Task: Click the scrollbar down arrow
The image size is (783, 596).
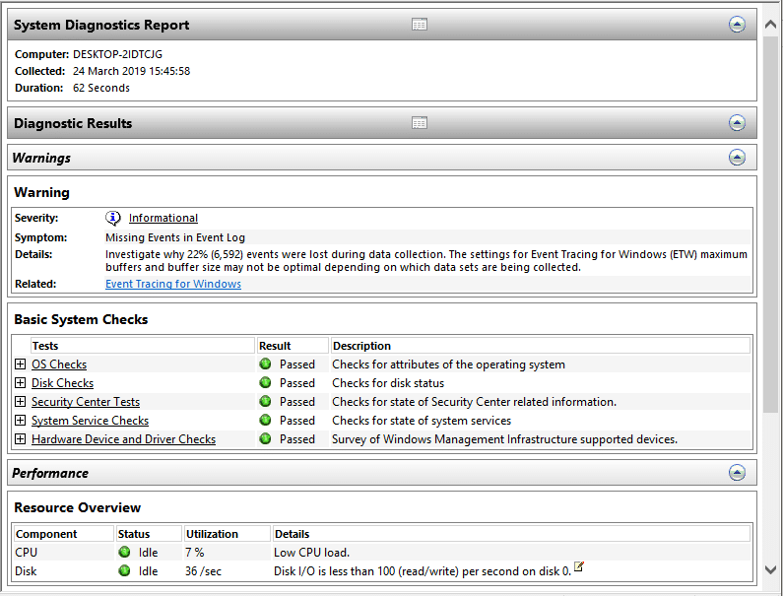Action: (771, 570)
